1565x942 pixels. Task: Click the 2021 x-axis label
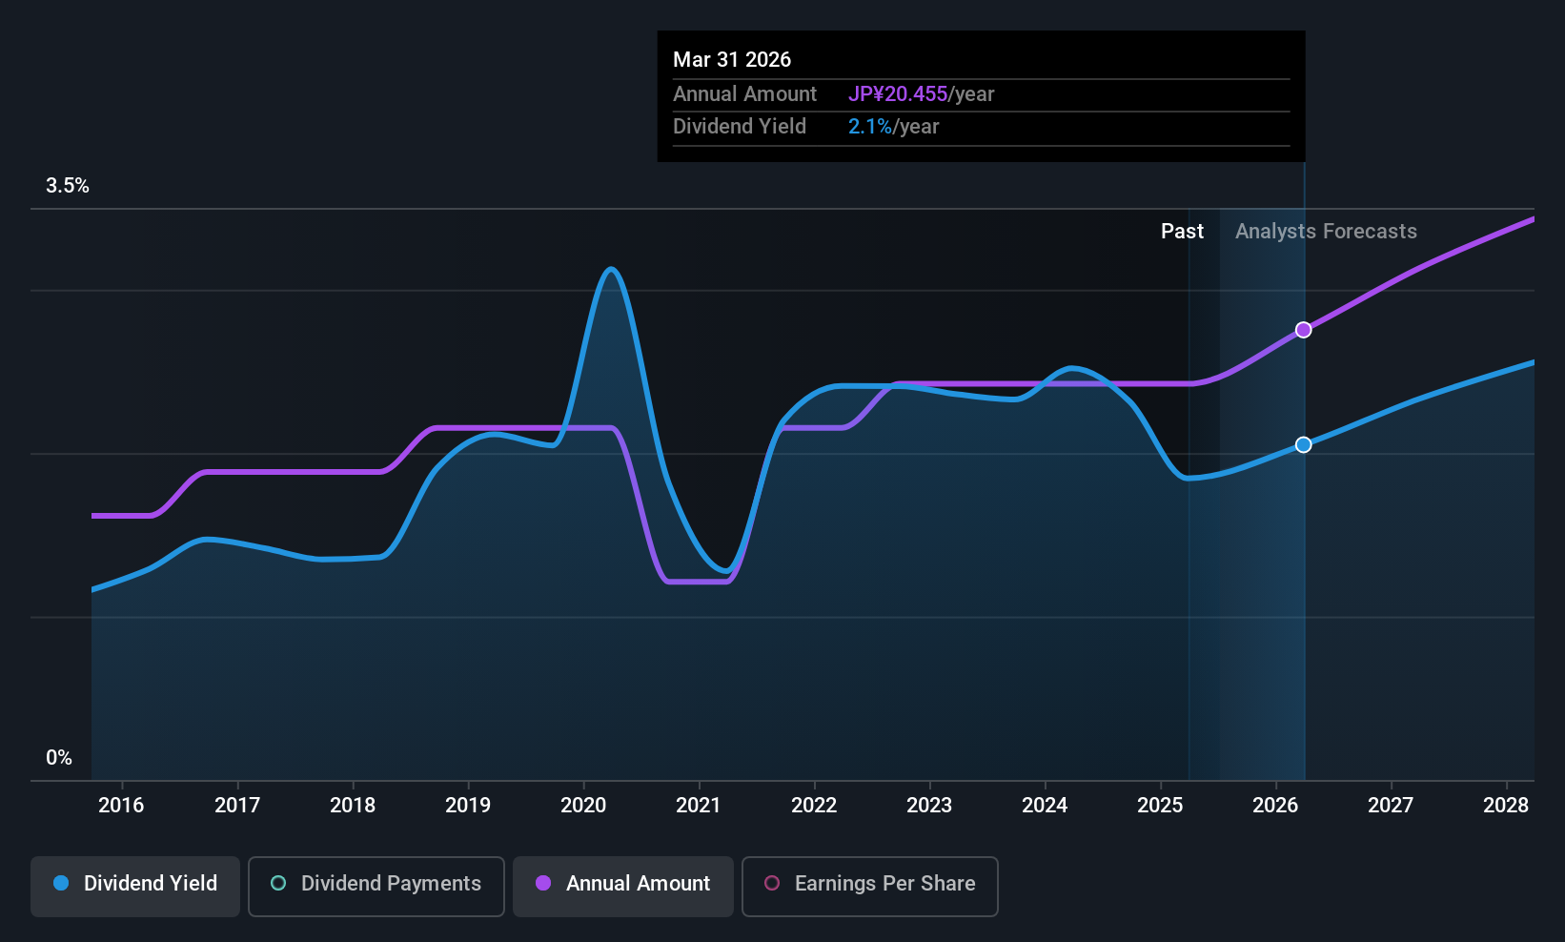pos(699,806)
